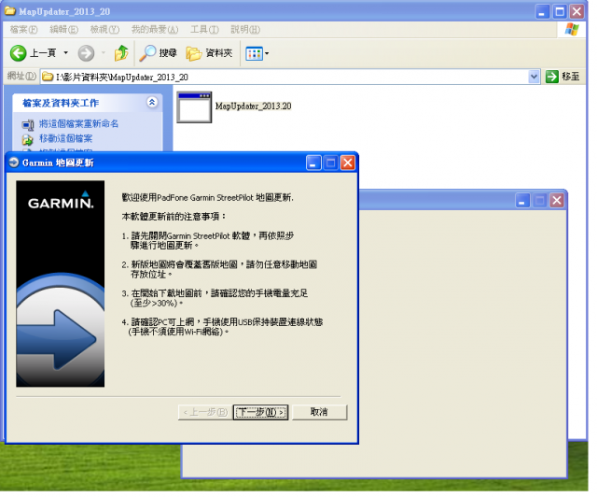Open the 檢視(V) menu
This screenshot has width=597, height=497.
(104, 29)
